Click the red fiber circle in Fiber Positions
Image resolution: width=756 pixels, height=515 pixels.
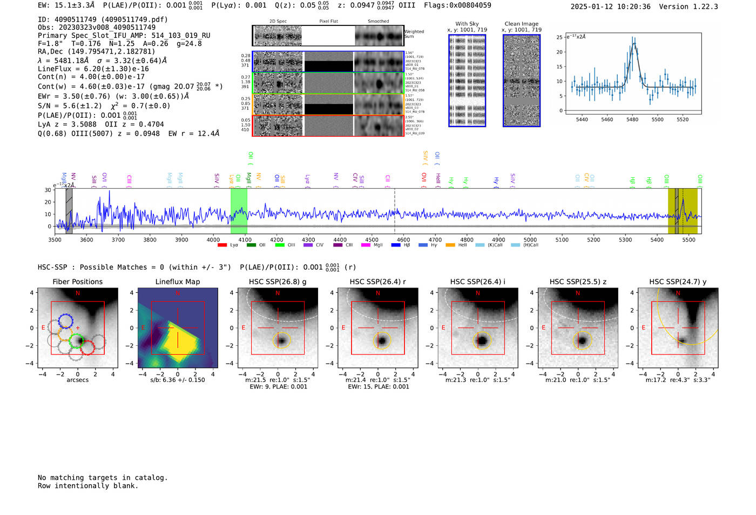tap(87, 347)
